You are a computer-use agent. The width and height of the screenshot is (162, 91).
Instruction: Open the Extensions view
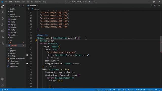[3, 31]
